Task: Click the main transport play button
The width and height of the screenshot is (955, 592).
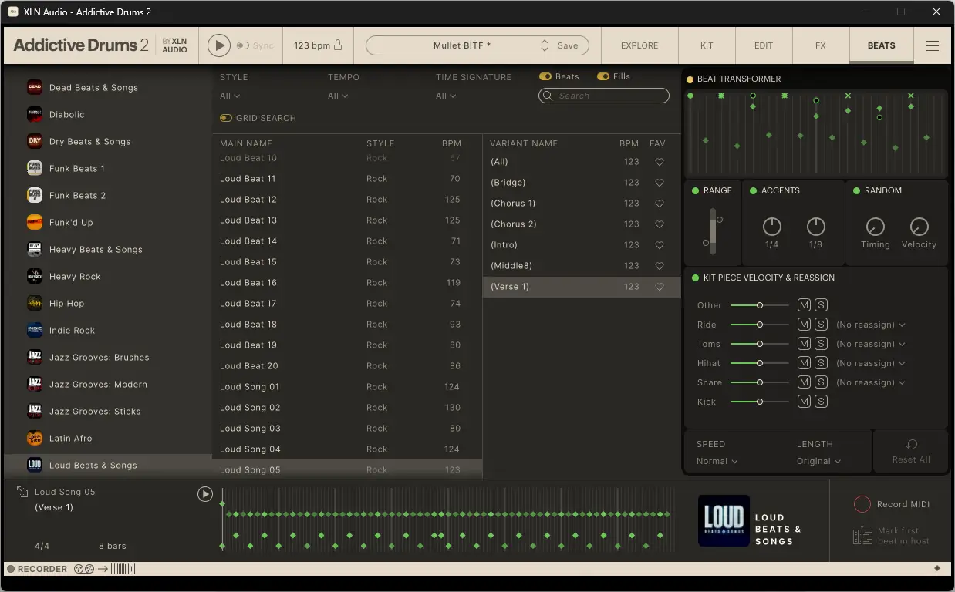Action: coord(219,45)
